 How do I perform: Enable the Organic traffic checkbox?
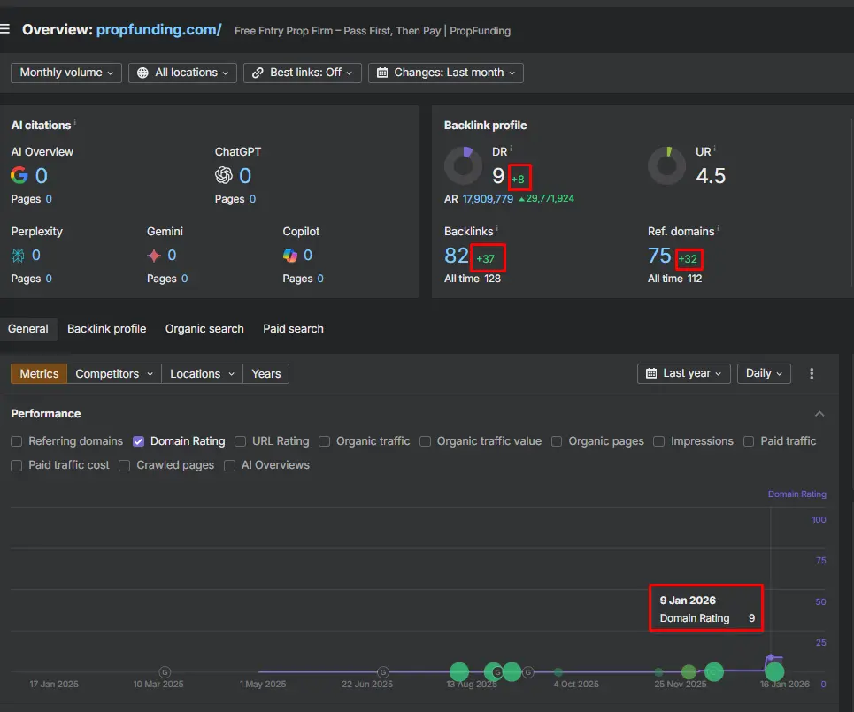(x=325, y=440)
